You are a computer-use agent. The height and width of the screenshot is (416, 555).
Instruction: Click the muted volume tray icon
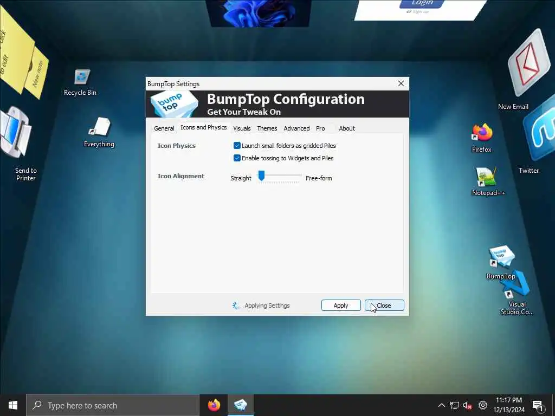pos(468,405)
